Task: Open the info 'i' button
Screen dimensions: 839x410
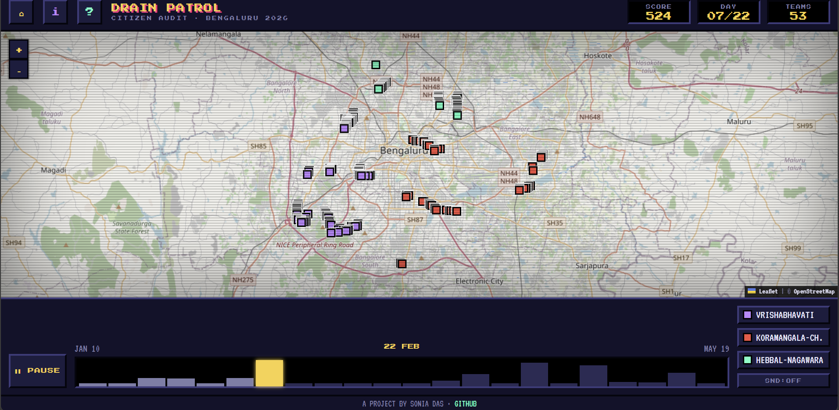Action: coord(55,12)
